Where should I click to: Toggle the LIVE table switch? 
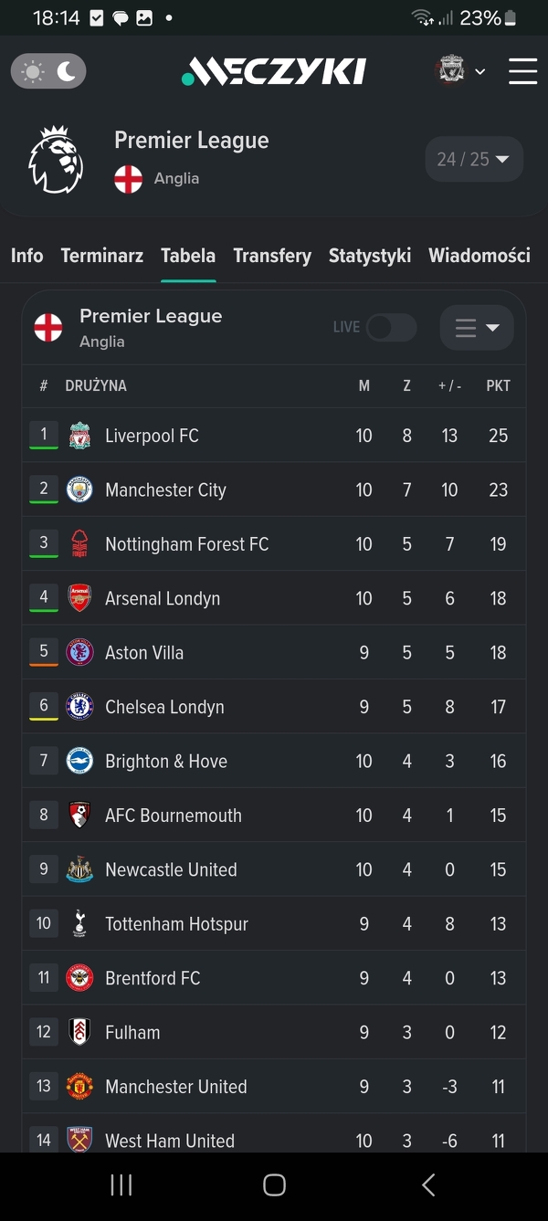tap(391, 328)
